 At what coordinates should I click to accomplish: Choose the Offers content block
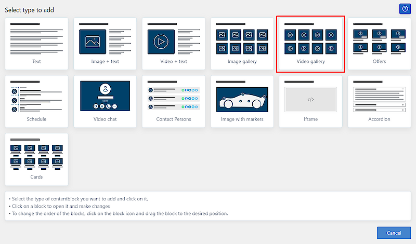click(379, 44)
